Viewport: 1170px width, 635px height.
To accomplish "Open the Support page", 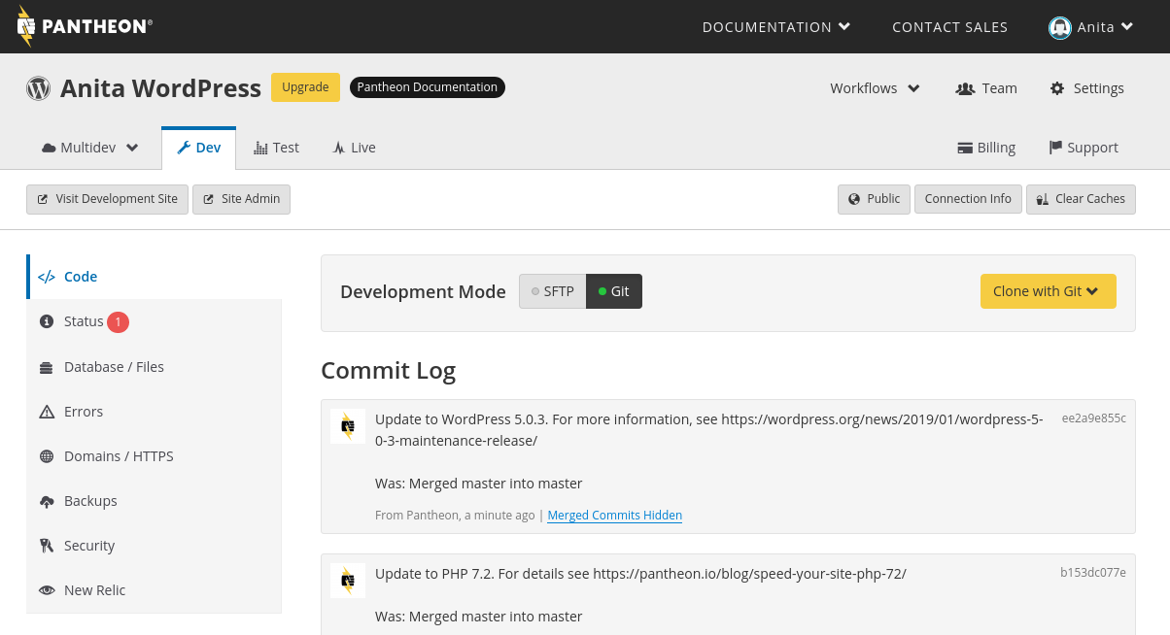I will [x=1084, y=148].
